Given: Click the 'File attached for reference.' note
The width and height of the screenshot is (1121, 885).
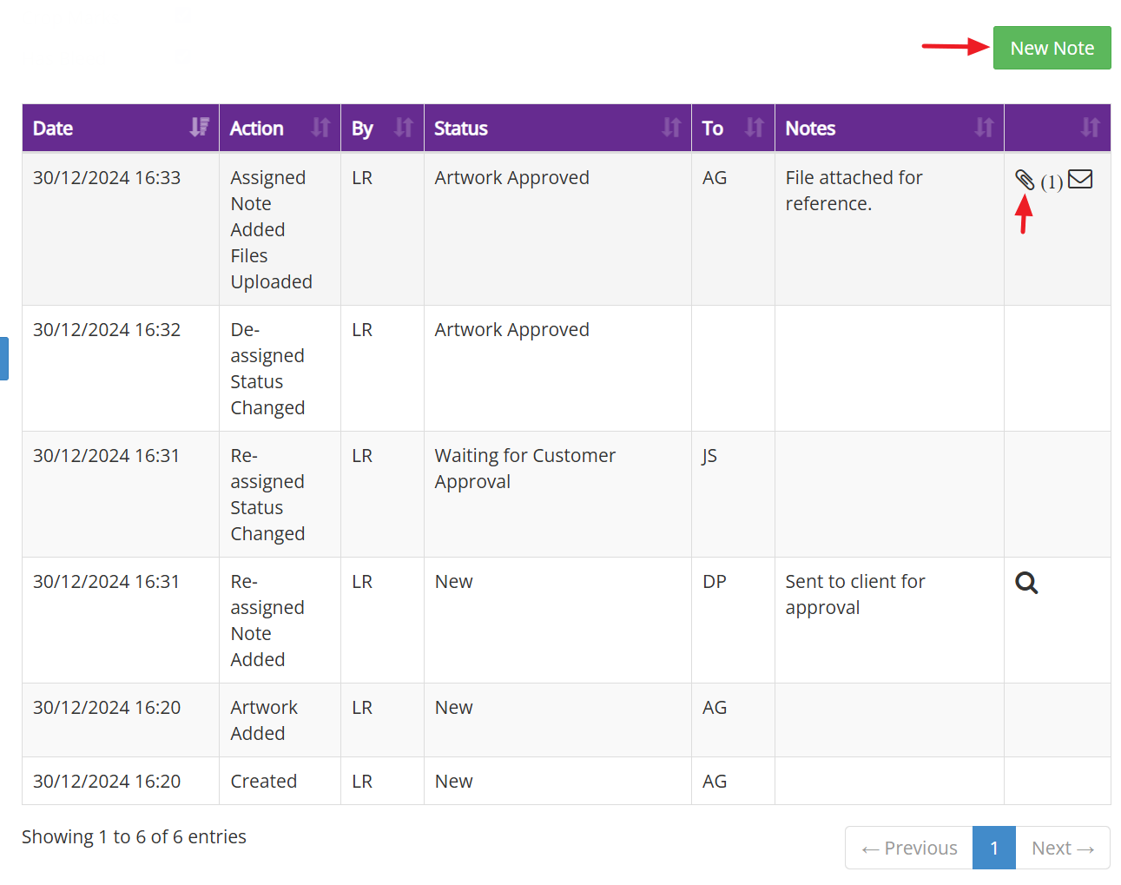Looking at the screenshot, I should (x=853, y=190).
